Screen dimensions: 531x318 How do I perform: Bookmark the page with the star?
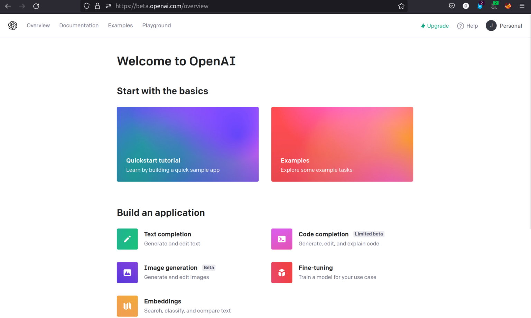401,6
